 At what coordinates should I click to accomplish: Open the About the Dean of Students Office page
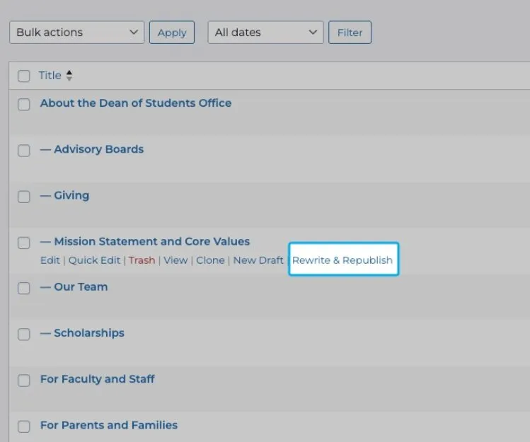(x=136, y=103)
